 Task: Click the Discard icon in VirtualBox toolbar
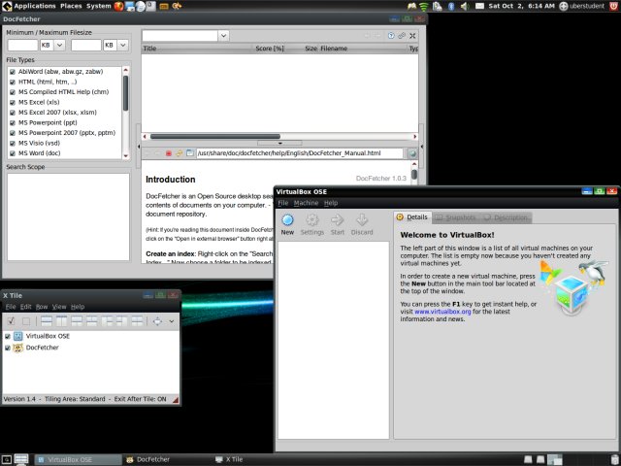(362, 220)
